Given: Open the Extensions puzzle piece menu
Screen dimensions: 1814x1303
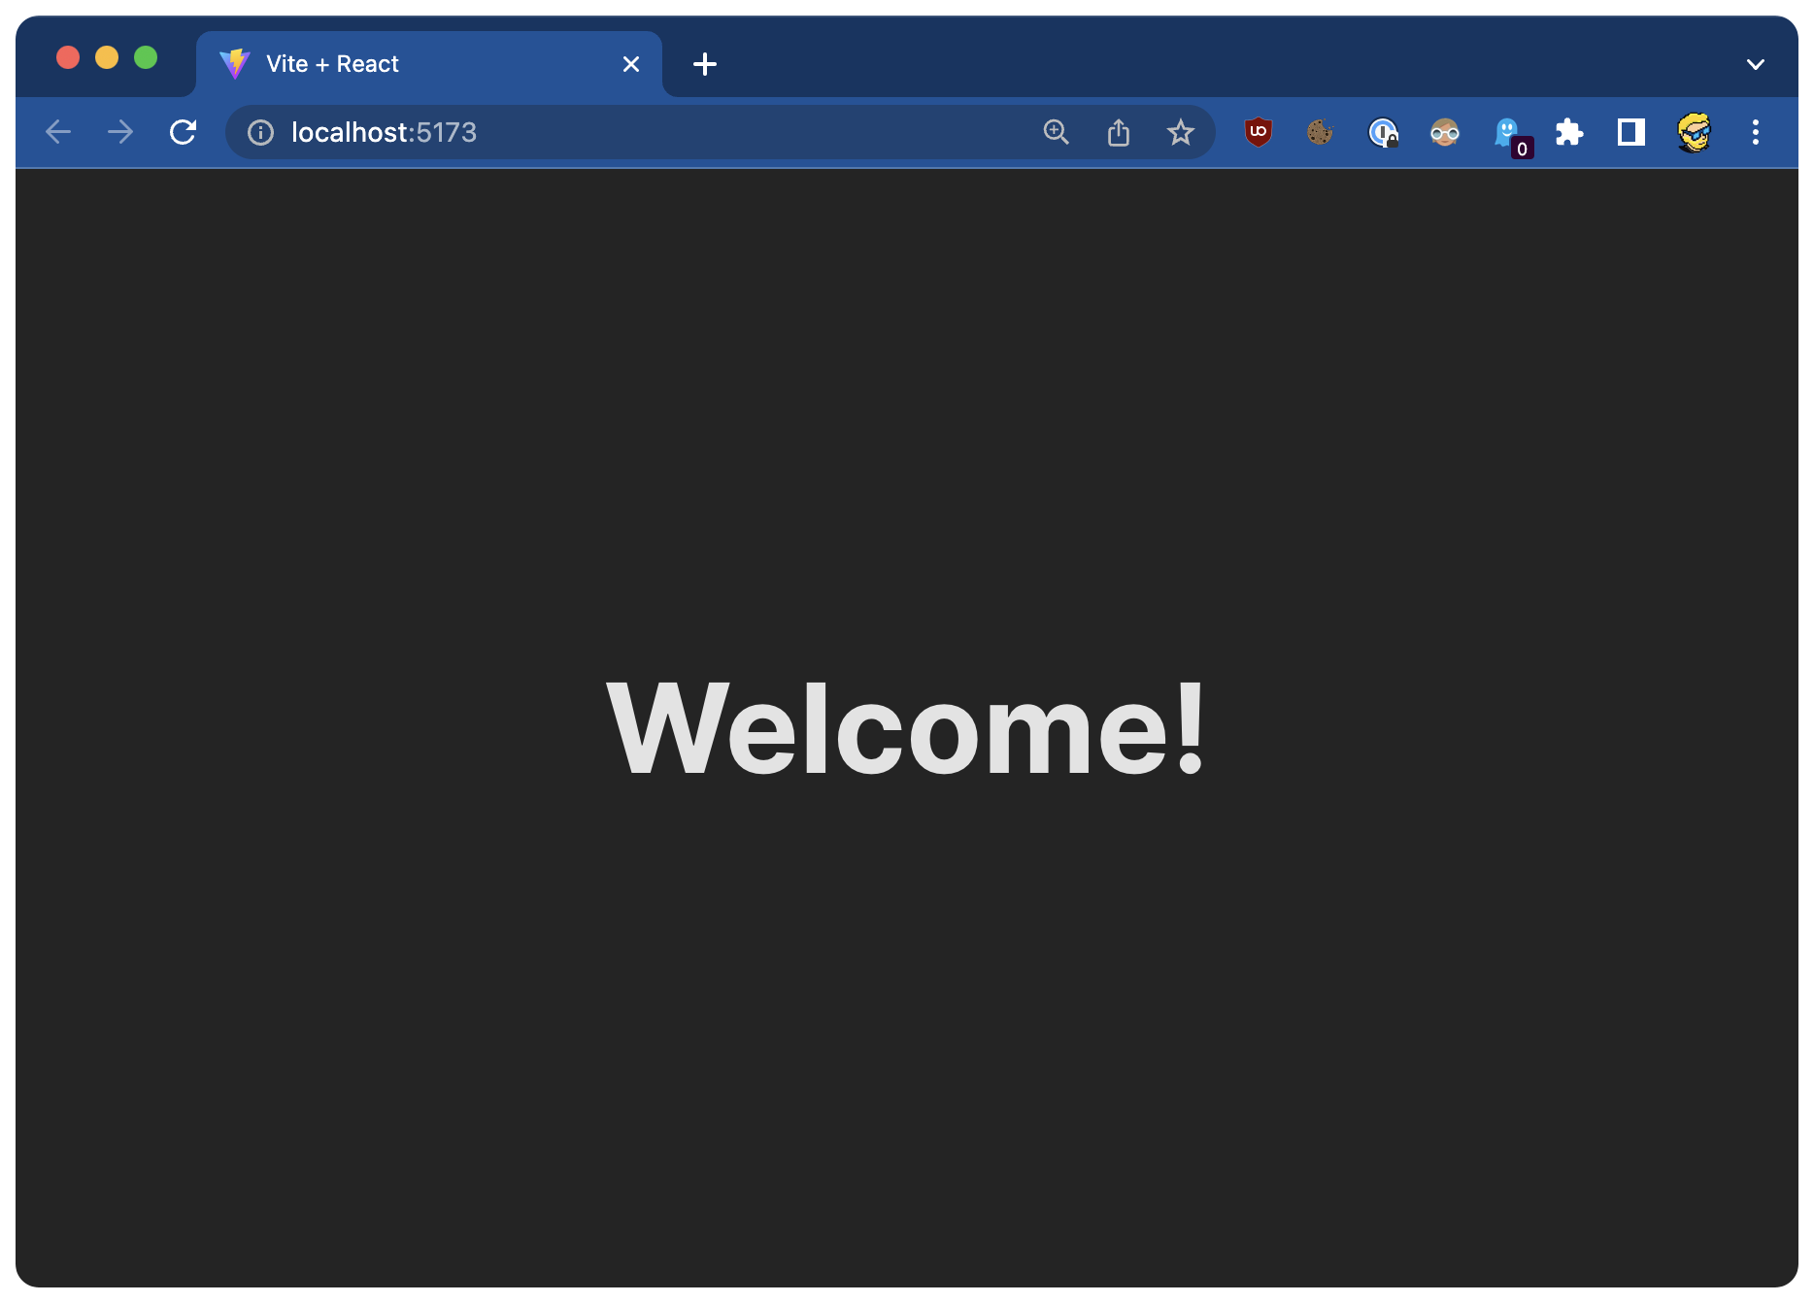Looking at the screenshot, I should click(1568, 132).
